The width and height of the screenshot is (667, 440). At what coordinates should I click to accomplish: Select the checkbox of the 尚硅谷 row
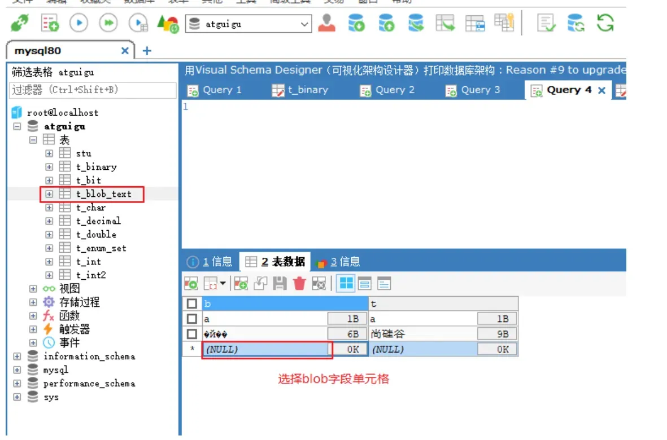192,334
